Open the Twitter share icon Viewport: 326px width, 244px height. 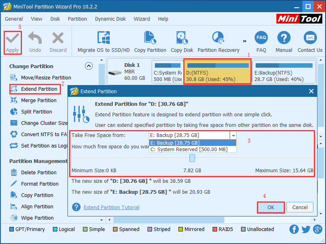306,229
